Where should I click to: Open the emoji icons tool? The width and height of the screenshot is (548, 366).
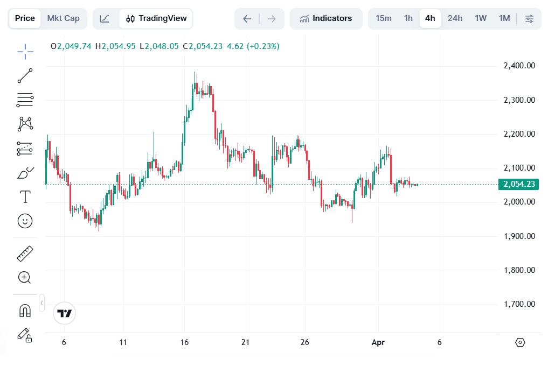tap(25, 221)
